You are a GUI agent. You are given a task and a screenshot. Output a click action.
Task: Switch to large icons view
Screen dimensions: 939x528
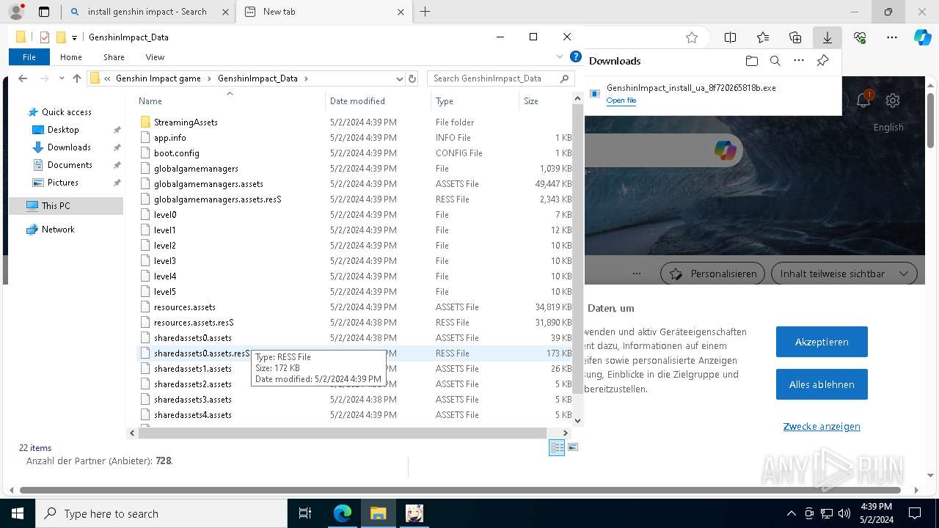point(573,447)
